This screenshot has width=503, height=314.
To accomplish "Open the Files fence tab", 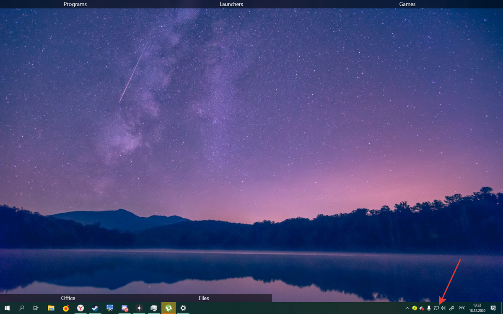I will pos(204,298).
